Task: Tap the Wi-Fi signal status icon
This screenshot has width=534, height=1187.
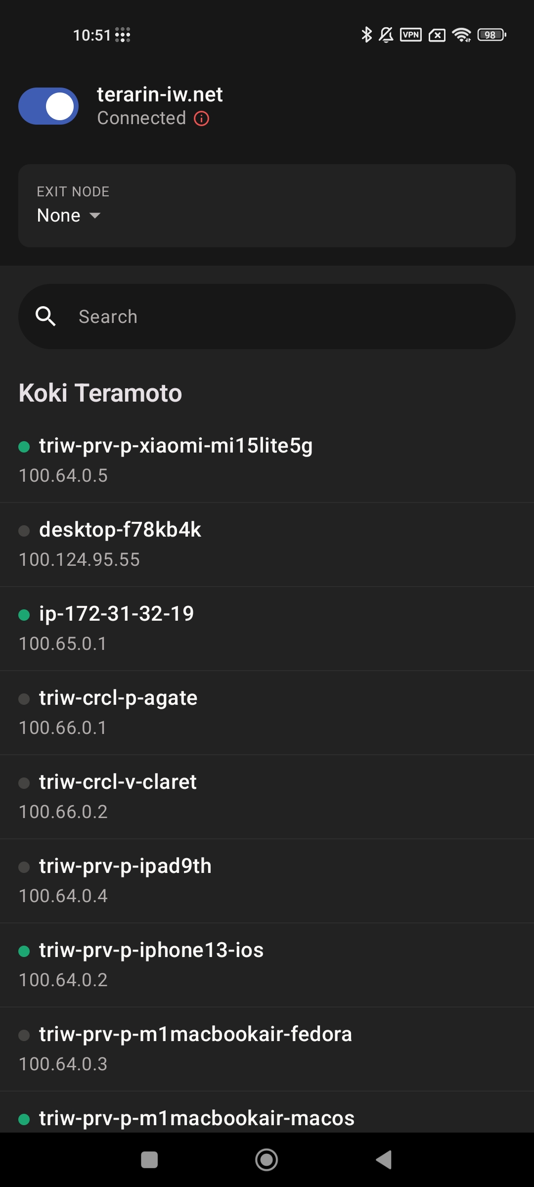Action: click(x=462, y=35)
